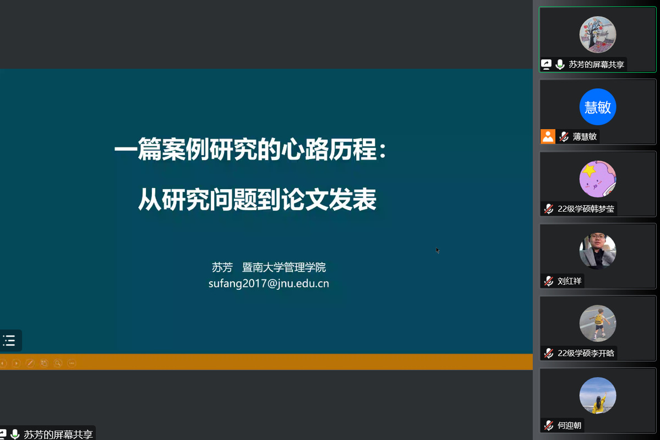660x440 pixels.
Task: Click the 何迎朝 participant name label
Action: tap(569, 425)
